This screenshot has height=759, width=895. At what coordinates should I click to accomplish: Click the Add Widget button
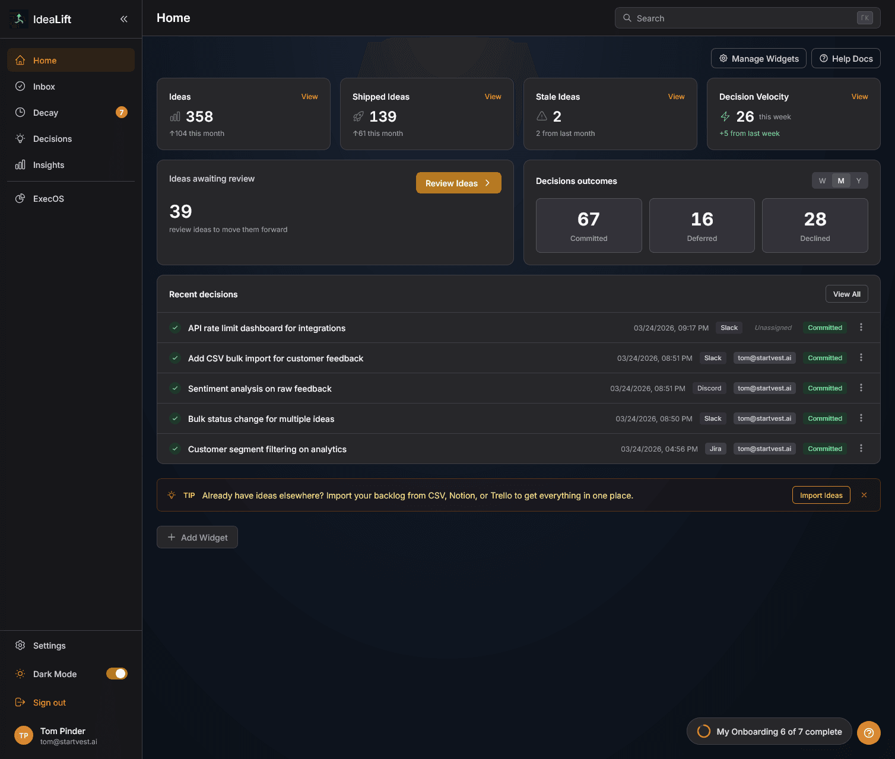(x=197, y=537)
